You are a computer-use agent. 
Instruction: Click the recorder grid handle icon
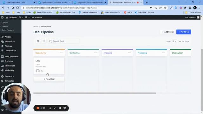click(x=50, y=108)
